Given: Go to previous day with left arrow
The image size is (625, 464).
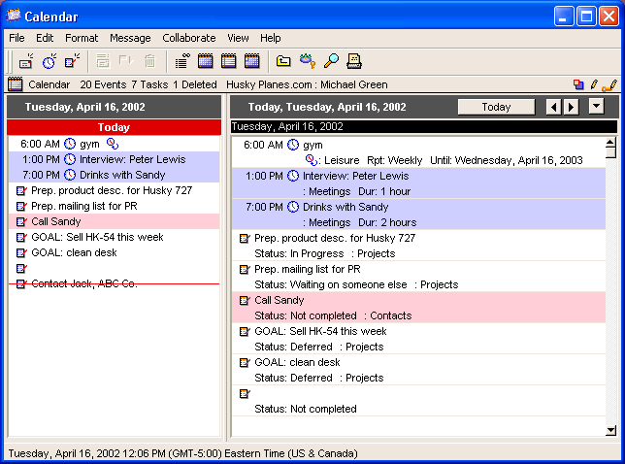Looking at the screenshot, I should point(553,107).
